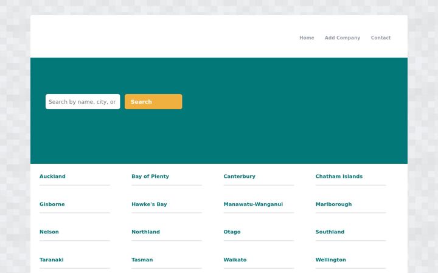Open the Otago region link
Image resolution: width=438 pixels, height=273 pixels.
pyautogui.click(x=232, y=232)
